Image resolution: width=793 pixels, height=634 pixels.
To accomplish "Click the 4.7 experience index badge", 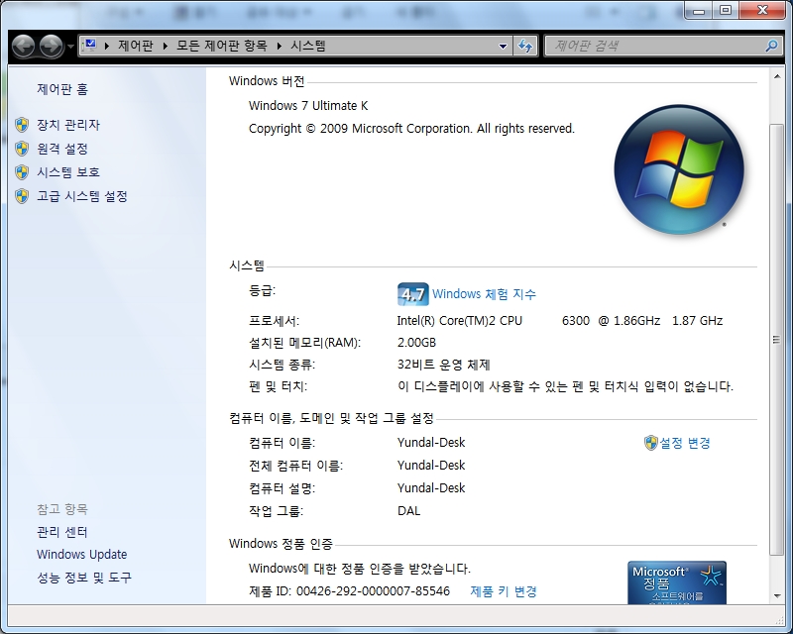I will pos(412,294).
